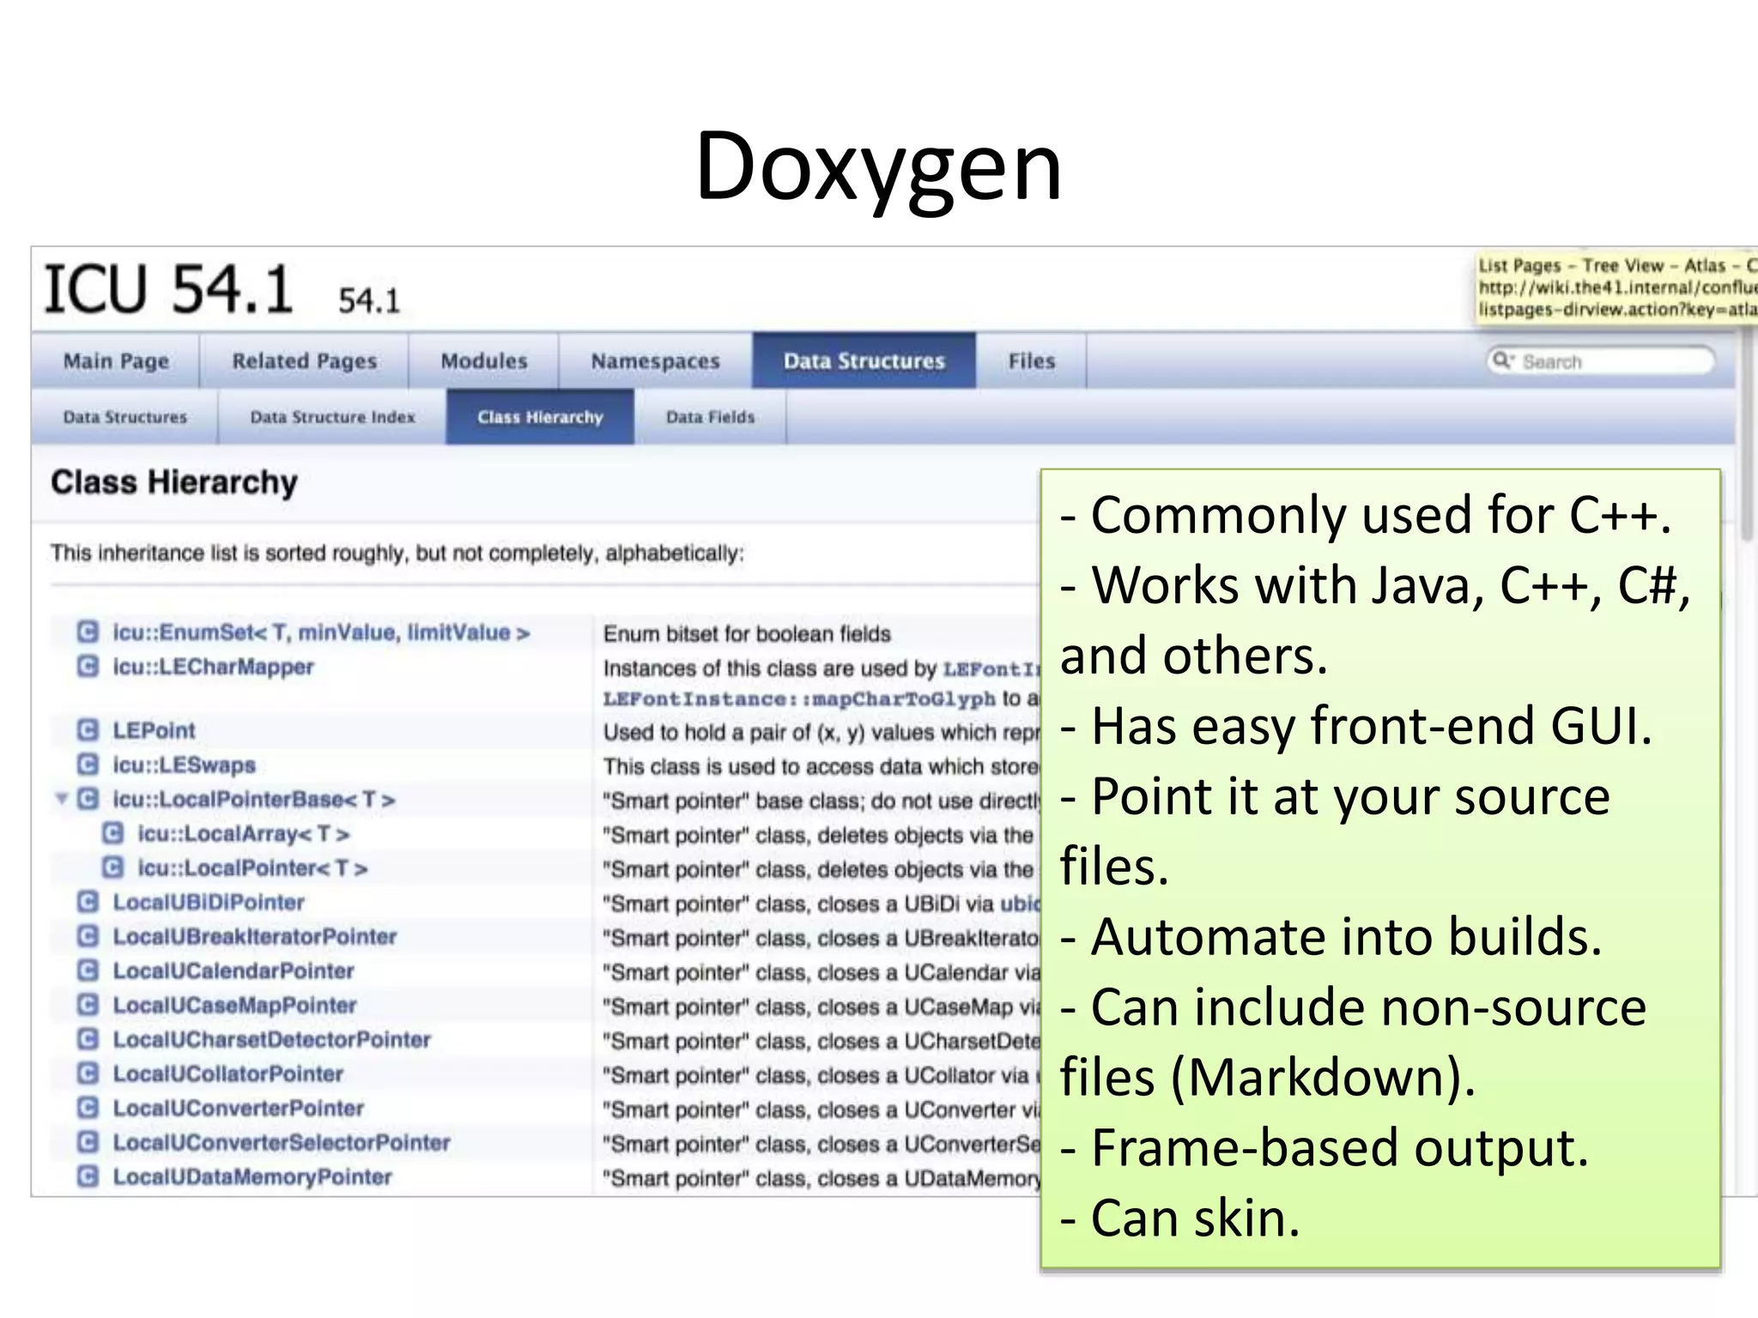Open the Data Structure Index sub-tab

tap(333, 417)
